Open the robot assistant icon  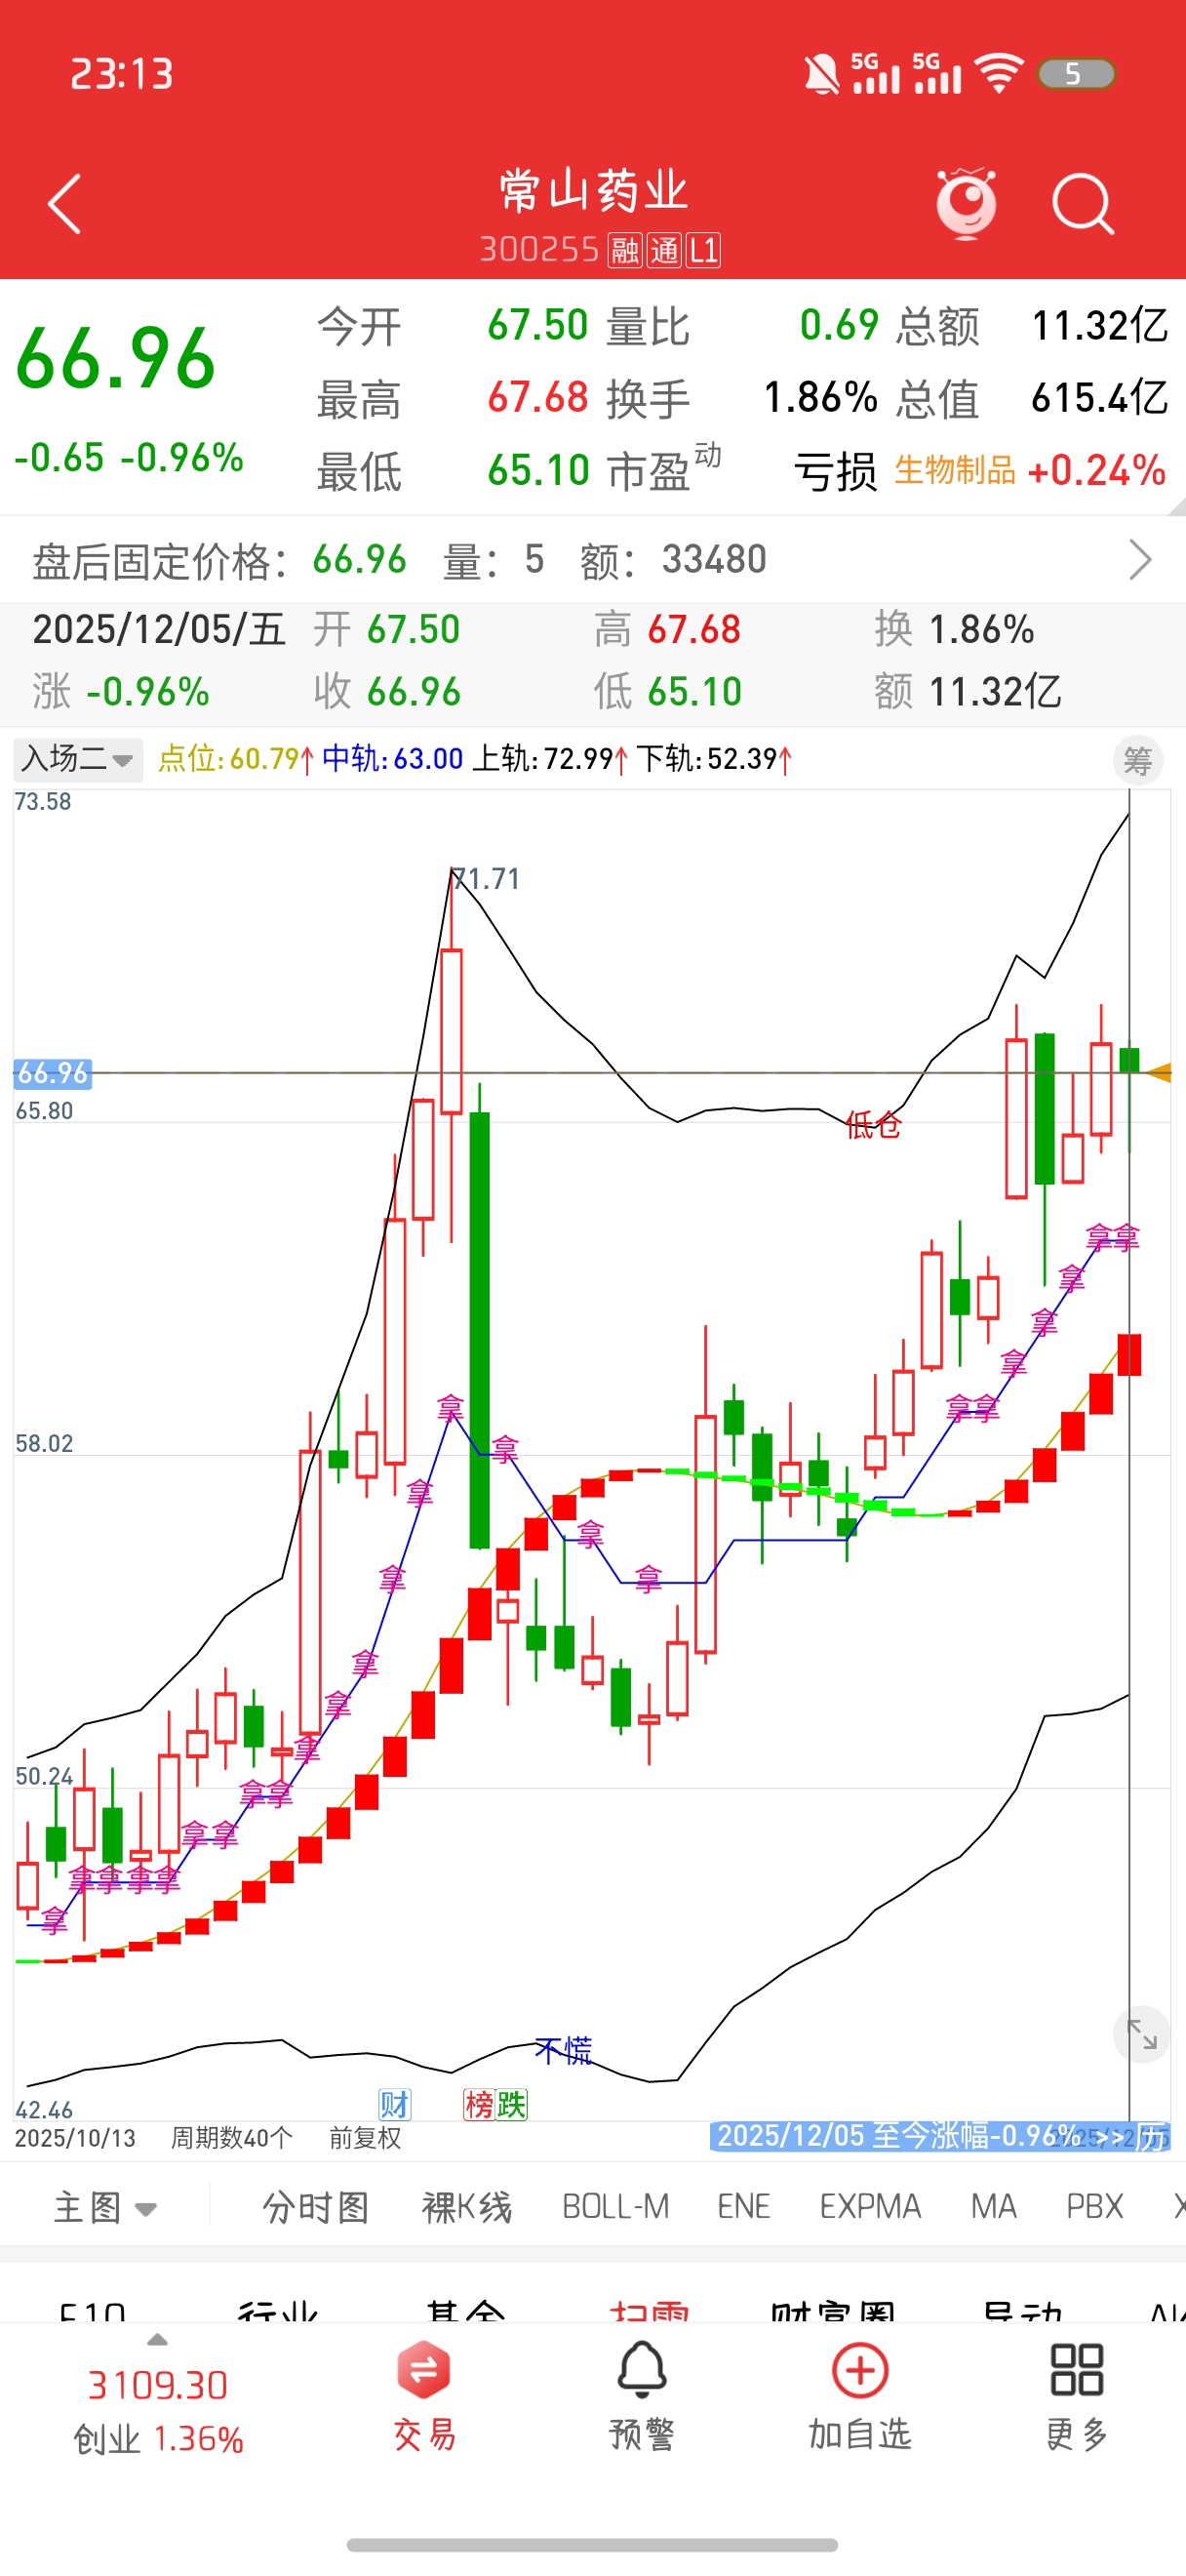click(967, 204)
